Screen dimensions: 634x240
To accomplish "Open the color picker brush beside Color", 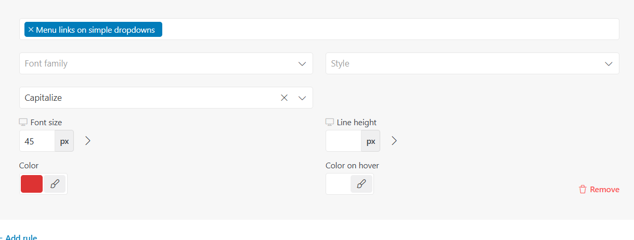I will click(55, 184).
